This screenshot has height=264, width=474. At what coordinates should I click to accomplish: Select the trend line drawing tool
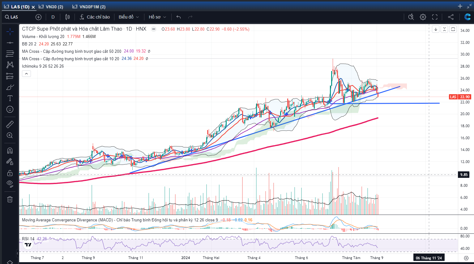(x=10, y=43)
